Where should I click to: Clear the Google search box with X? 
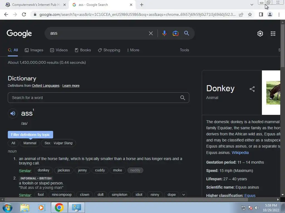point(151,33)
